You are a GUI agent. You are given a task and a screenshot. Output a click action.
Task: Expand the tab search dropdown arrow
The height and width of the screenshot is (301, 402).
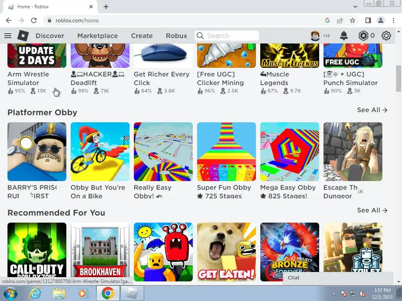[355, 7]
